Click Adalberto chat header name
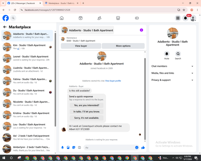 (91, 31)
